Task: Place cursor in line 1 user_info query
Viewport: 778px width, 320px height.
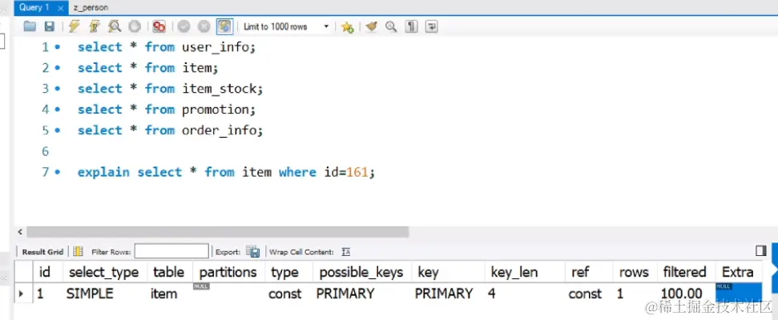Action: (166, 47)
